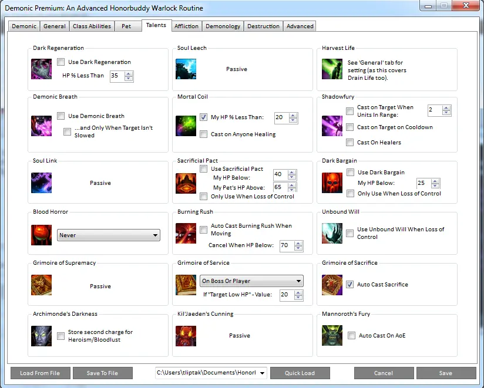The image size is (484, 388).
Task: Open the Class Abilities tab
Action: click(x=92, y=26)
